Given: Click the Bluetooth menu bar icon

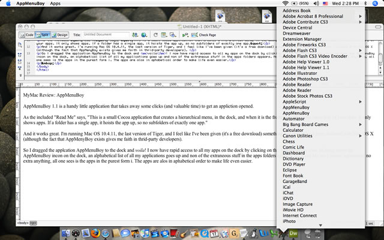Looking at the screenshot, I should [365, 4].
